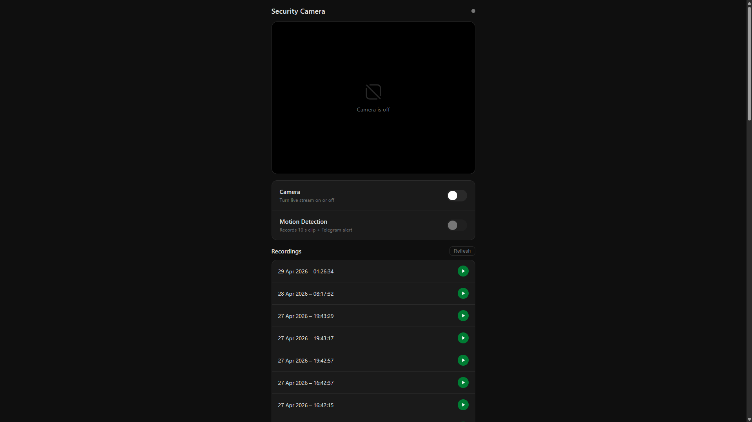Screen dimensions: 752x422
Task: Click the 'Security Camera' page title
Action: pos(298,11)
